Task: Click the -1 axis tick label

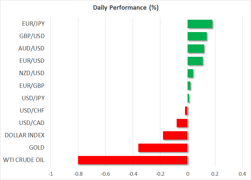Action: [51, 174]
